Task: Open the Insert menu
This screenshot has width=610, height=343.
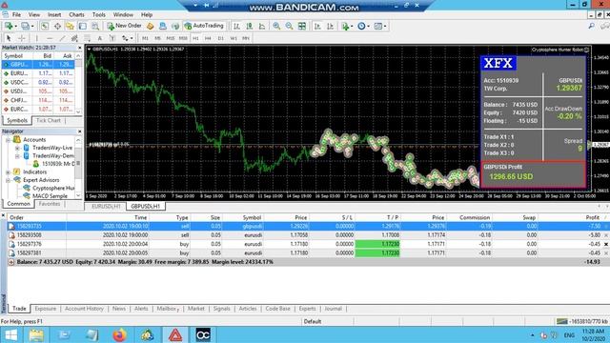Action: click(x=54, y=14)
